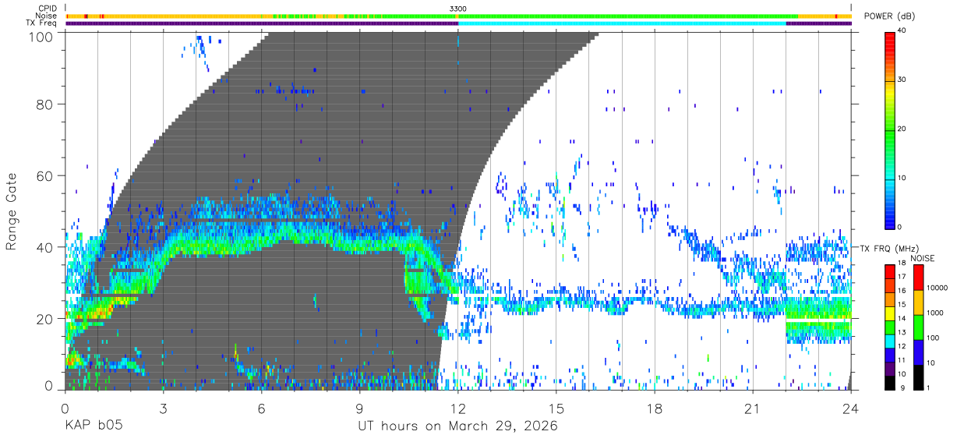Viewport: 957px width, 442px height.
Task: Click TX frequency legend value 9
Action: click(x=902, y=388)
